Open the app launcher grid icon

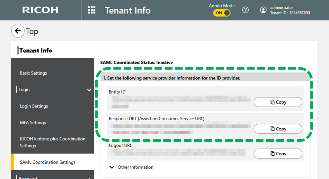92,10
